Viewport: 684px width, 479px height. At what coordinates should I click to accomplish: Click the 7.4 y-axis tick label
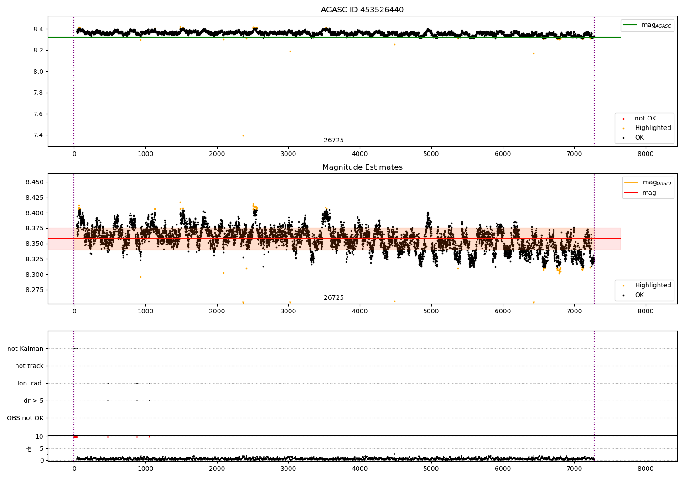(38, 135)
